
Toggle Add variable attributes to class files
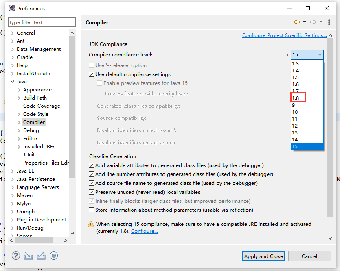point(92,165)
